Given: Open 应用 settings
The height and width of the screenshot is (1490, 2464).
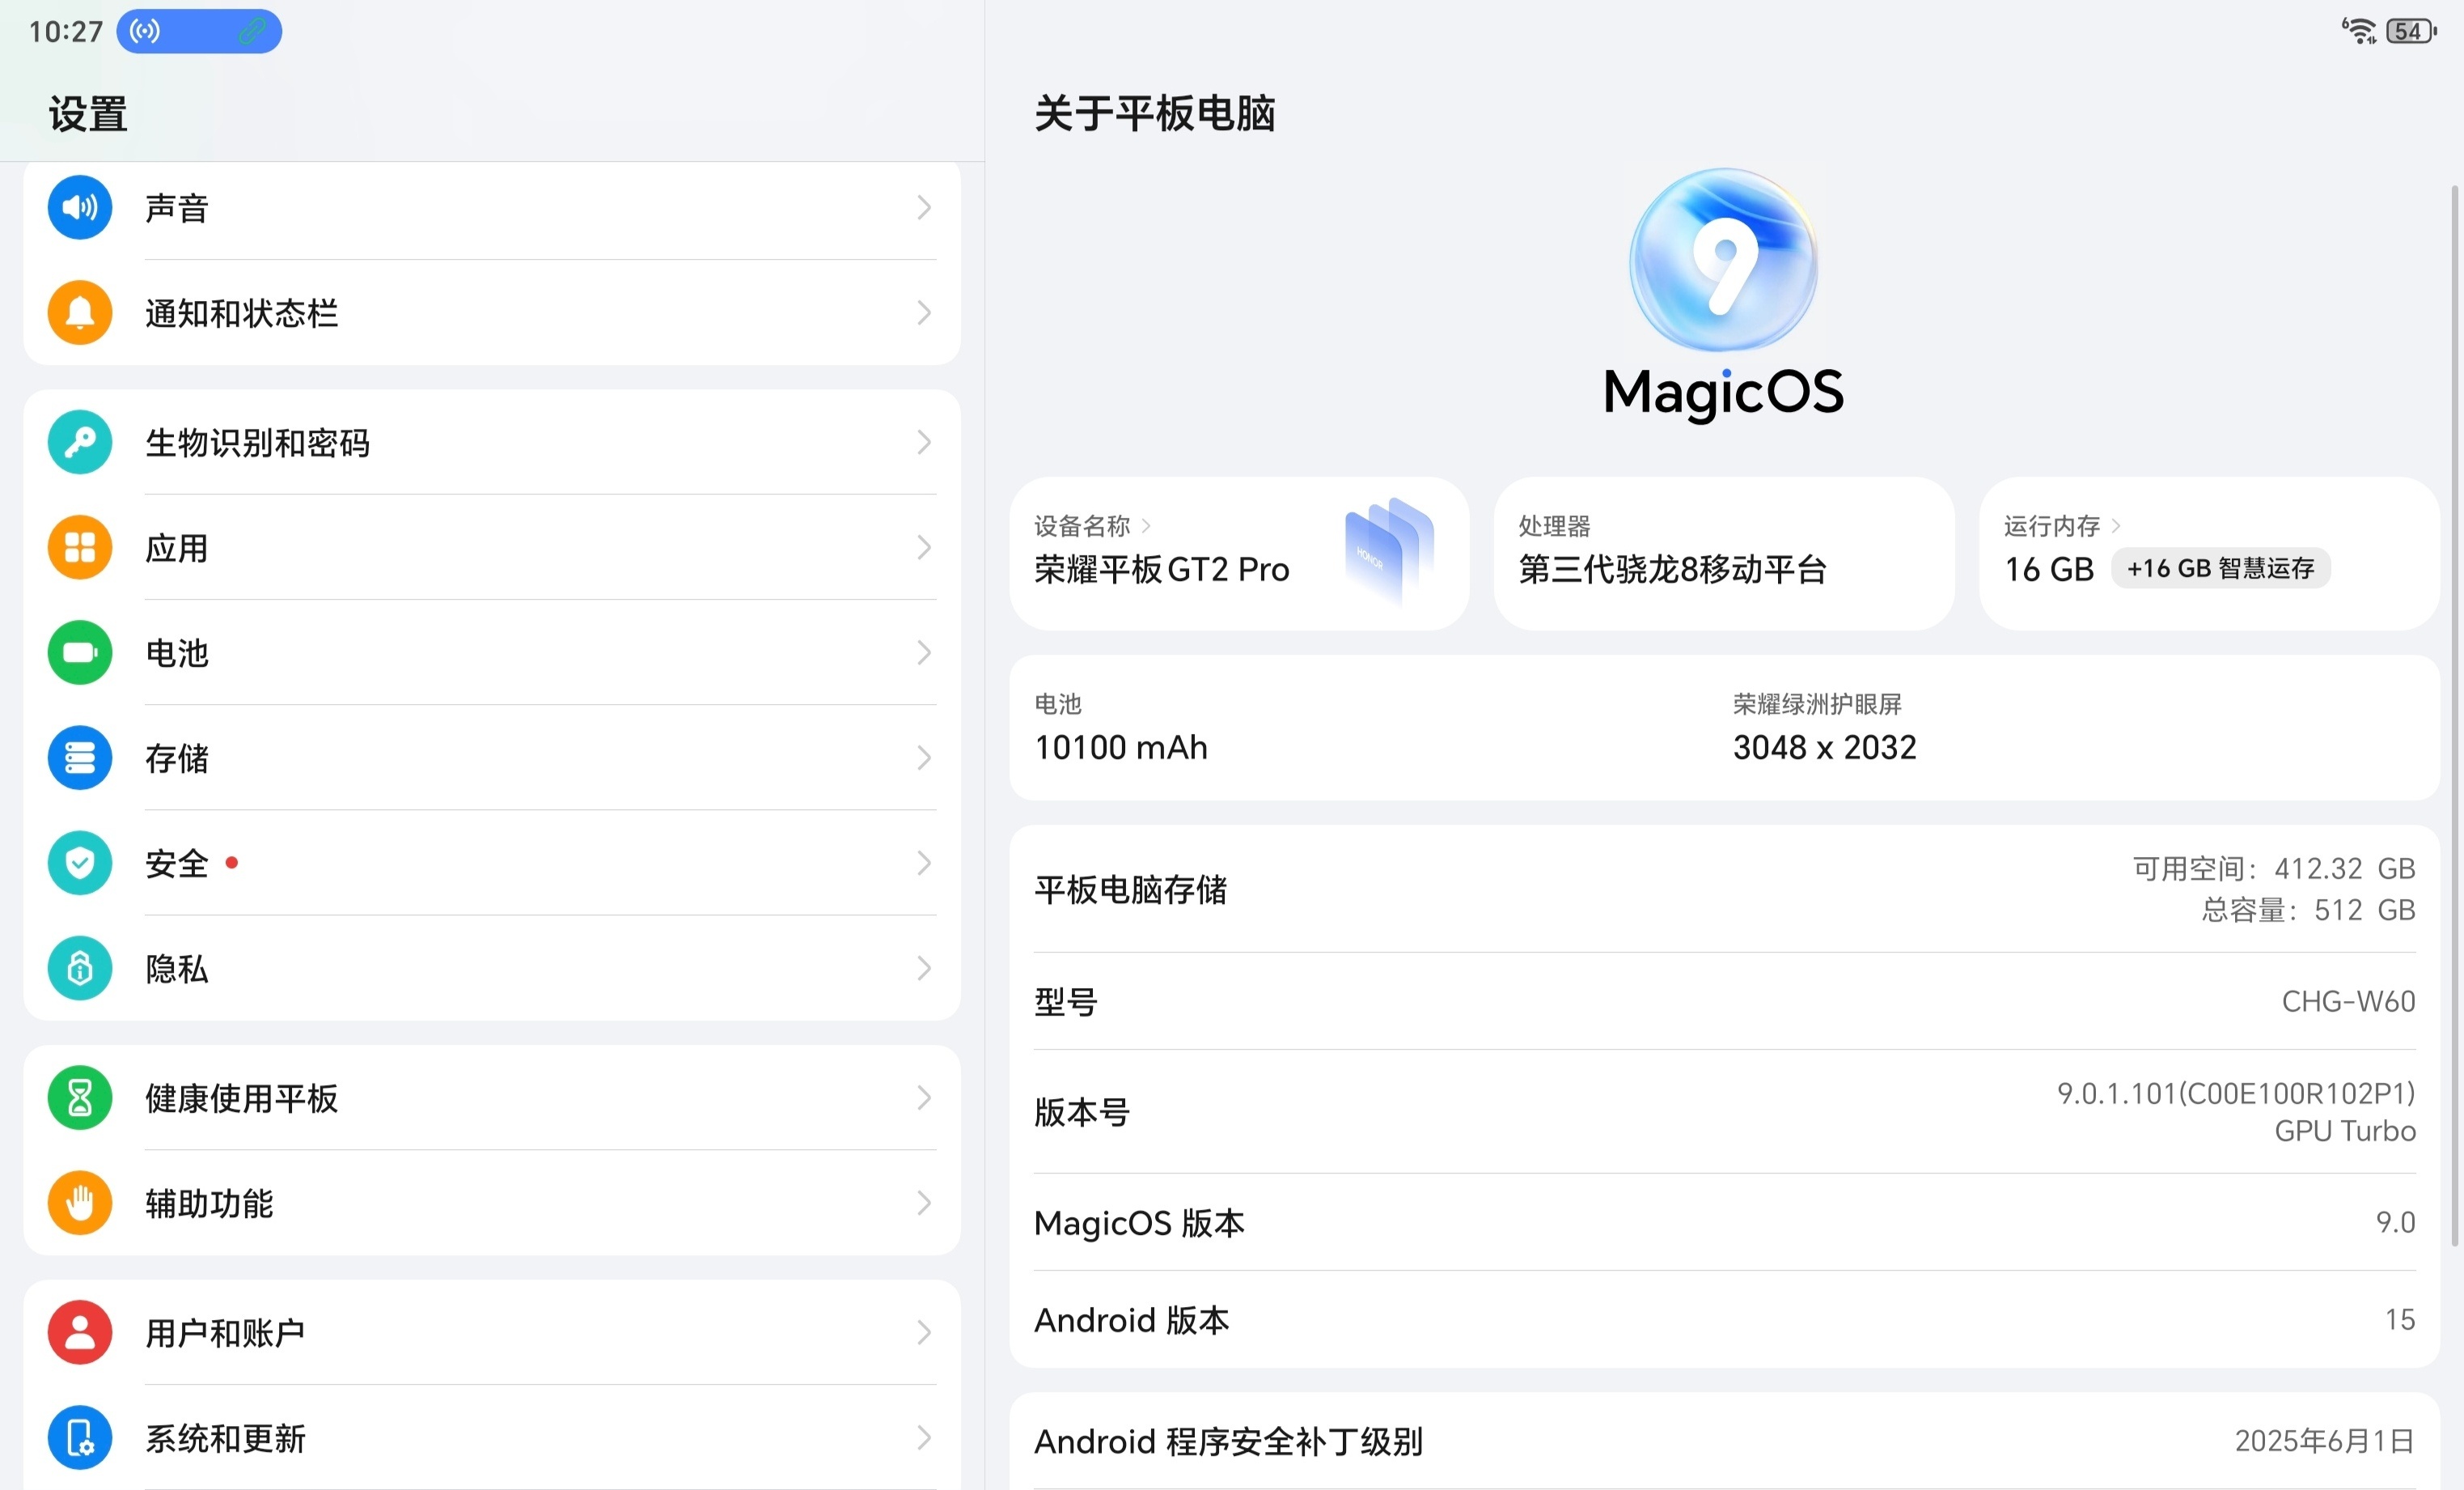Looking at the screenshot, I should click(492, 547).
